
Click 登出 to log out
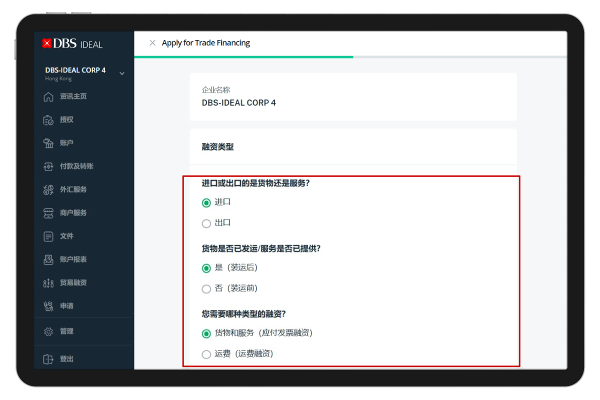[66, 359]
